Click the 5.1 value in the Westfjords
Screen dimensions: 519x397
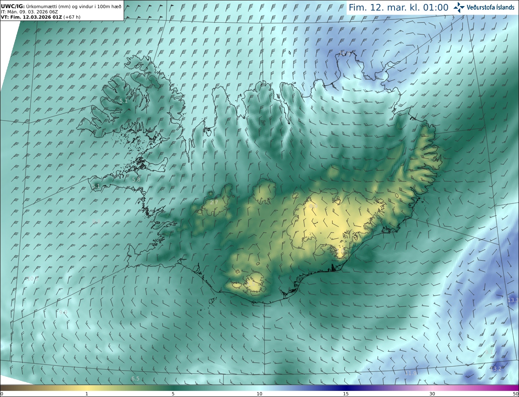pyautogui.click(x=124, y=101)
